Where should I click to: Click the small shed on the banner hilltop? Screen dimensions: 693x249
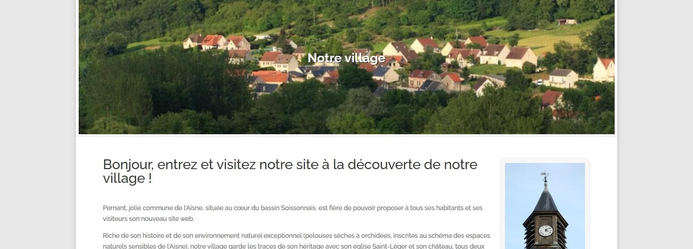point(567,22)
